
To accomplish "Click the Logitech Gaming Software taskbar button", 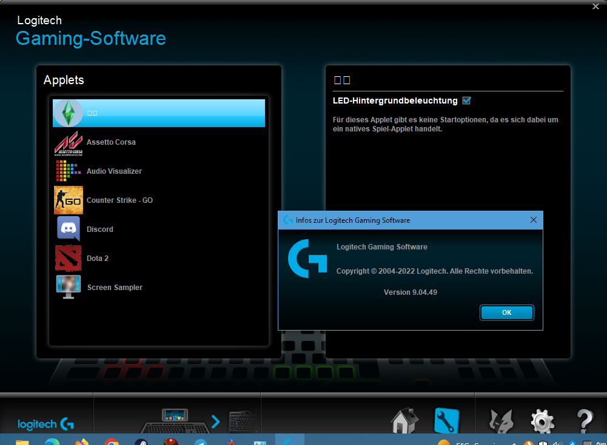I will point(290,440).
